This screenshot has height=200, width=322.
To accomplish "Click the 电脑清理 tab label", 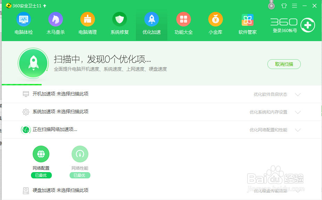I will click(x=88, y=32).
